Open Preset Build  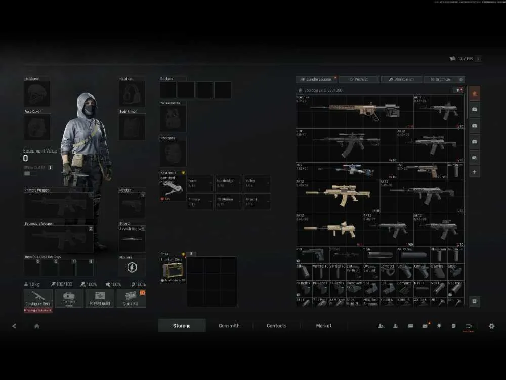[x=100, y=298]
